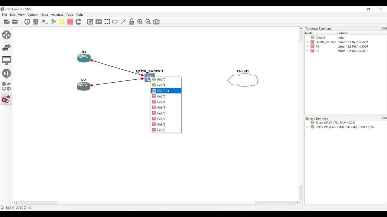Choose port Ge3/3 from the list
This screenshot has height=217, width=387.
coord(166,96)
